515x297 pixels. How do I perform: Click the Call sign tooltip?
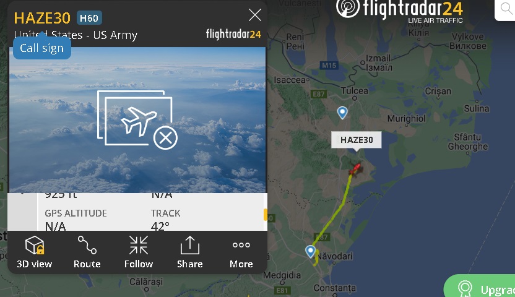pos(42,48)
